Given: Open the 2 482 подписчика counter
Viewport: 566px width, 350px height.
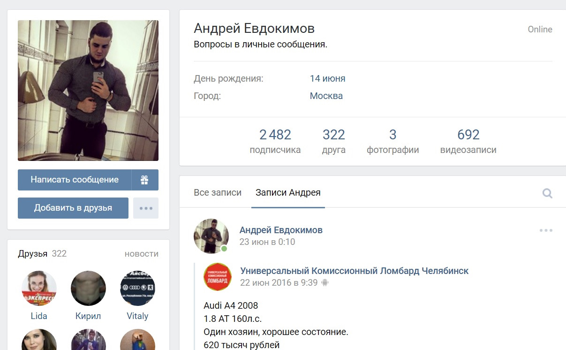Looking at the screenshot, I should pos(275,142).
